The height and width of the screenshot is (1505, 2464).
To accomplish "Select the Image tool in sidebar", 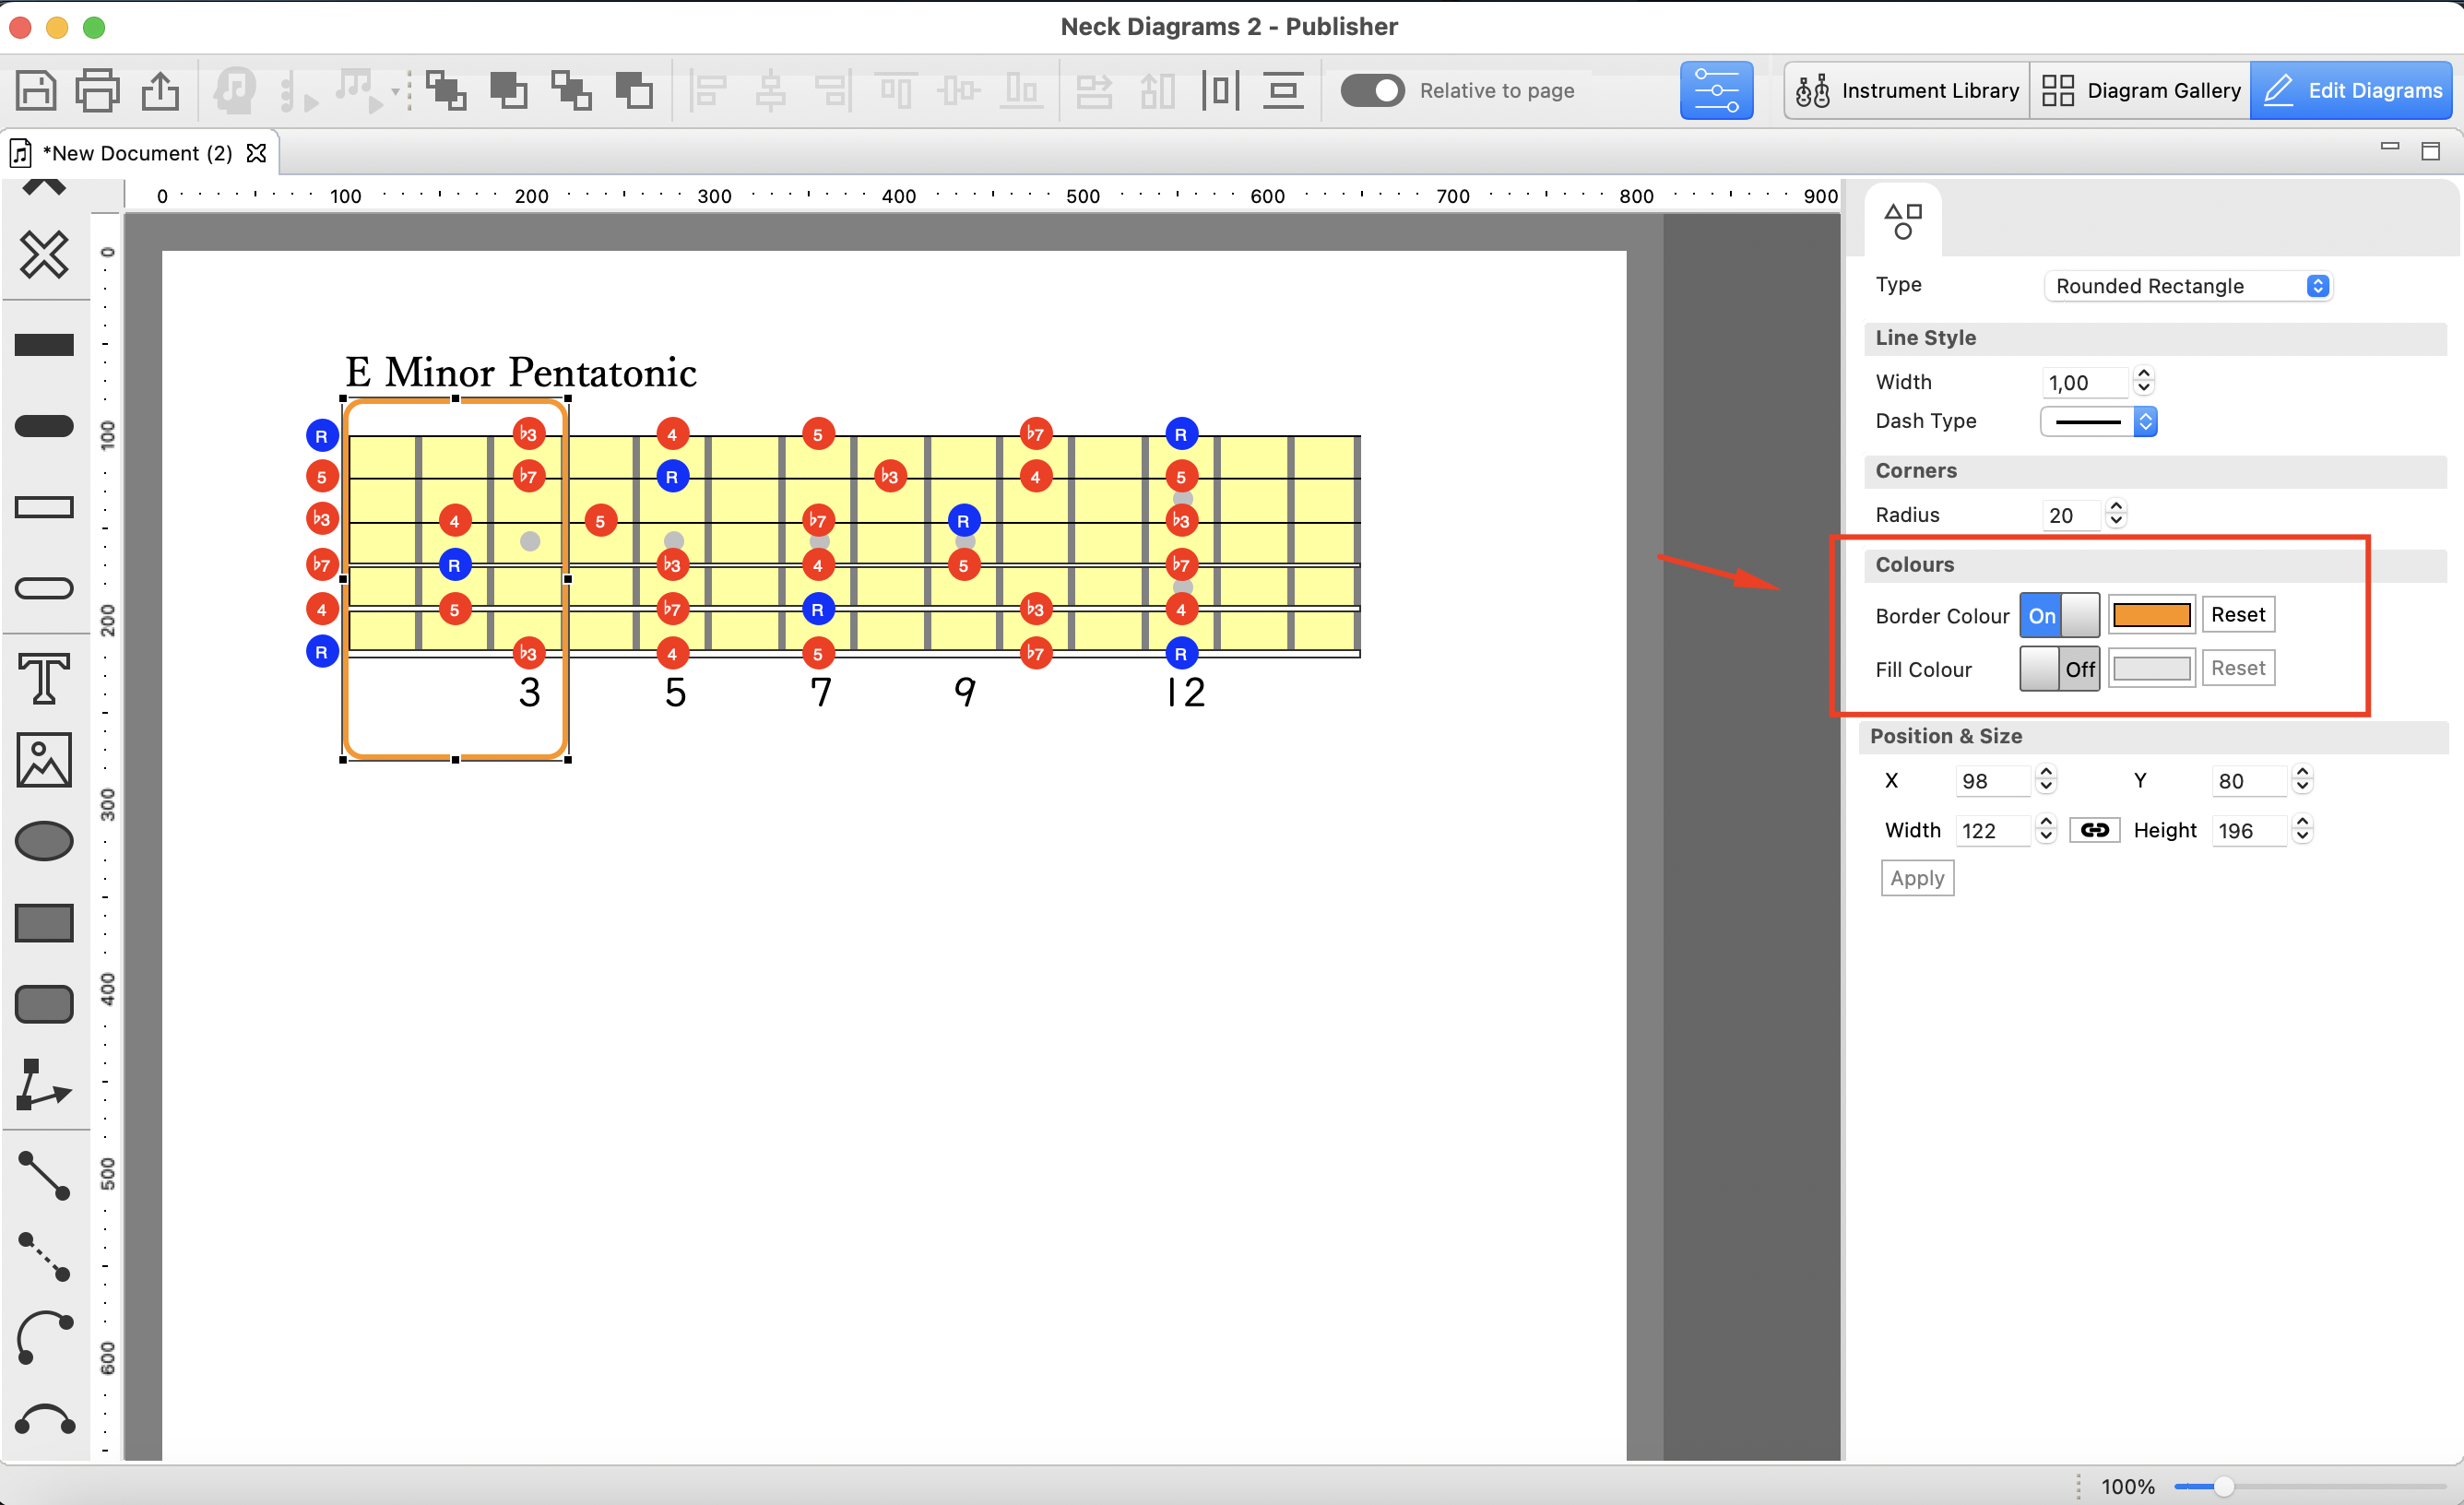I will pyautogui.click(x=44, y=760).
